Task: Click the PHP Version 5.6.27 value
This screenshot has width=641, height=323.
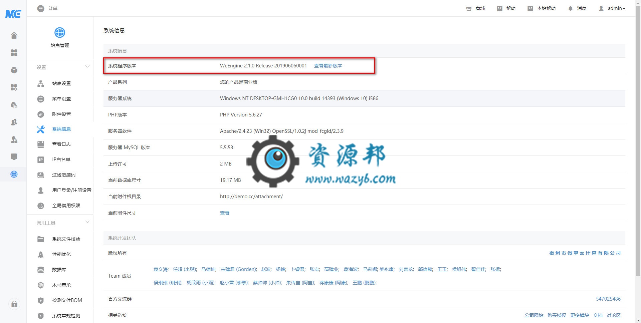Action: (x=241, y=115)
